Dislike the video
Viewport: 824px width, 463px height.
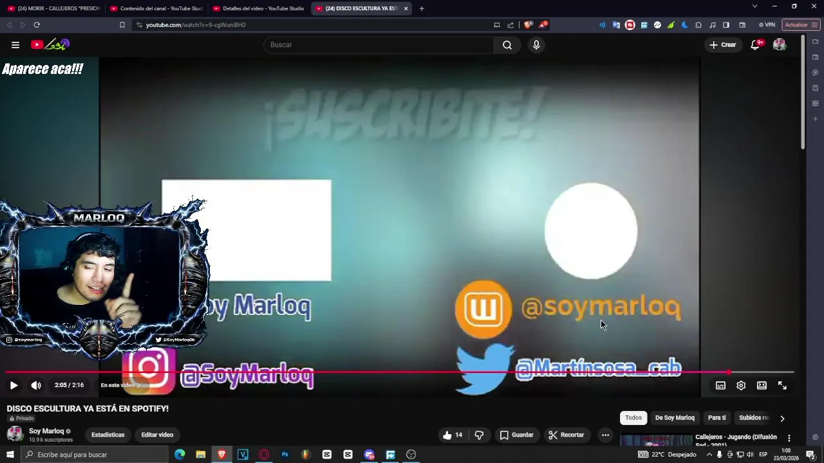pos(479,435)
